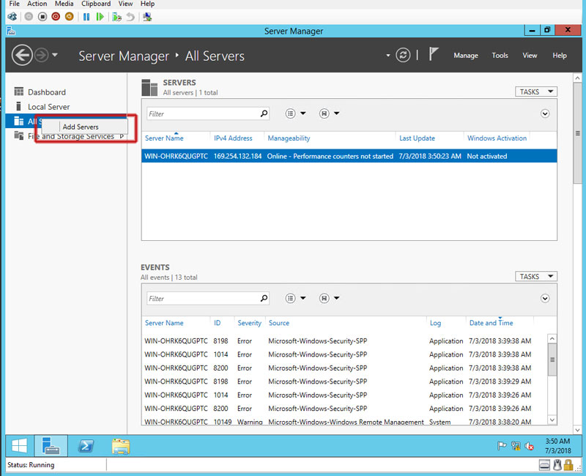The height and width of the screenshot is (476, 586).
Task: Open PowerShell from the taskbar
Action: (x=86, y=446)
